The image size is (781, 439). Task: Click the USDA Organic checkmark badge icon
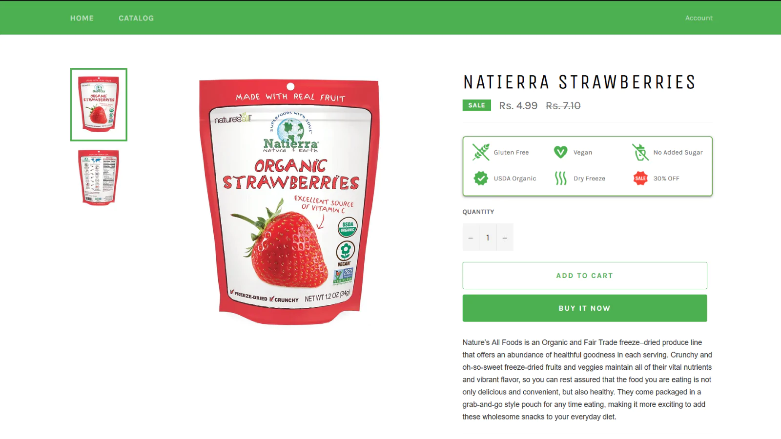point(481,178)
